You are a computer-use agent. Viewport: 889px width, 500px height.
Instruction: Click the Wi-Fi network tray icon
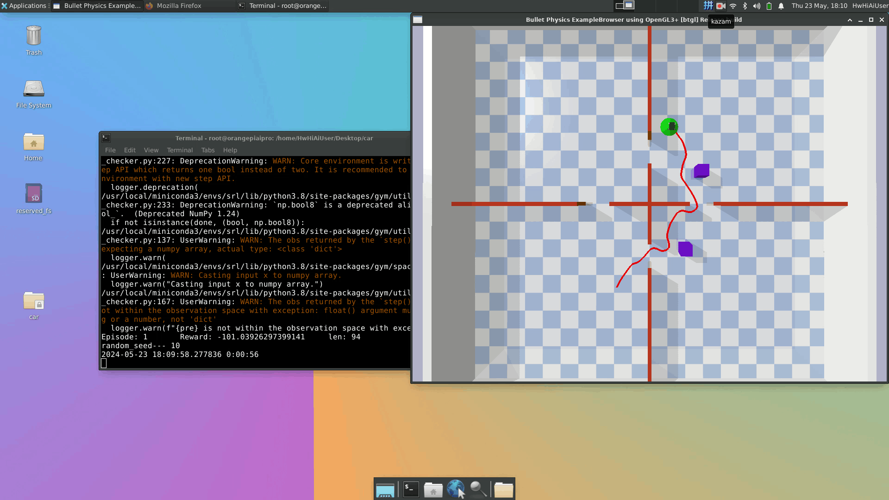(733, 6)
